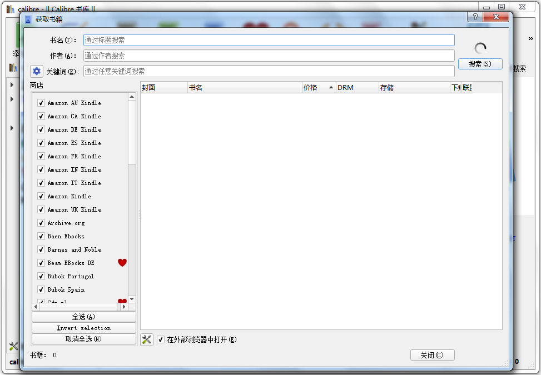Image resolution: width=541 pixels, height=375 pixels.
Task: Uncheck Barnes and Noble store
Action: [x=41, y=249]
